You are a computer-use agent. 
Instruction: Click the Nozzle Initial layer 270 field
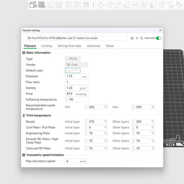[96, 121]
